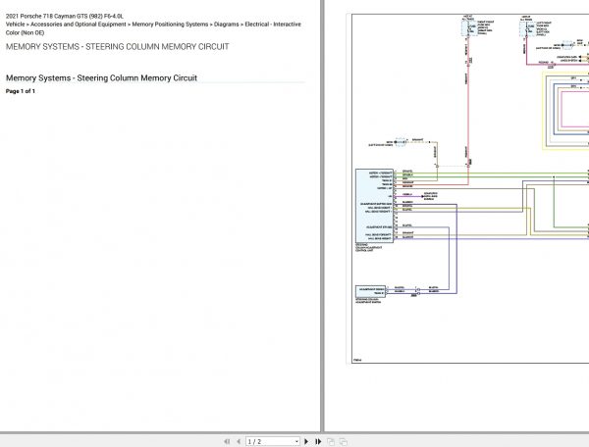The width and height of the screenshot is (589, 447).
Task: Click the Steering Column Adjustment Control Unit block
Action: 374,207
